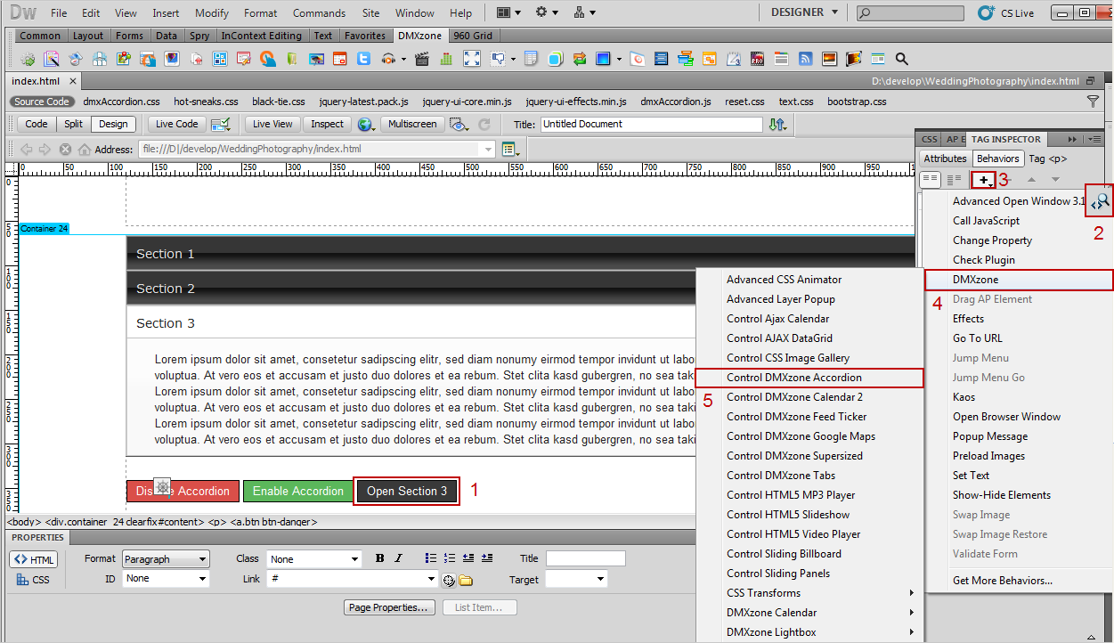Click Text Outdent icon in Properties
Viewport: 1114px width, 643px height.
468,558
